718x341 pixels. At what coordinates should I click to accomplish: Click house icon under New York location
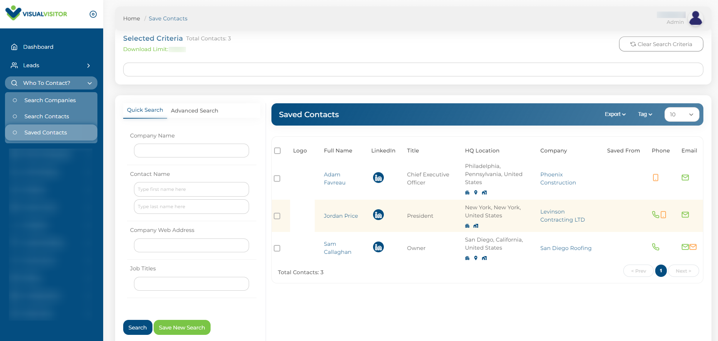click(476, 226)
